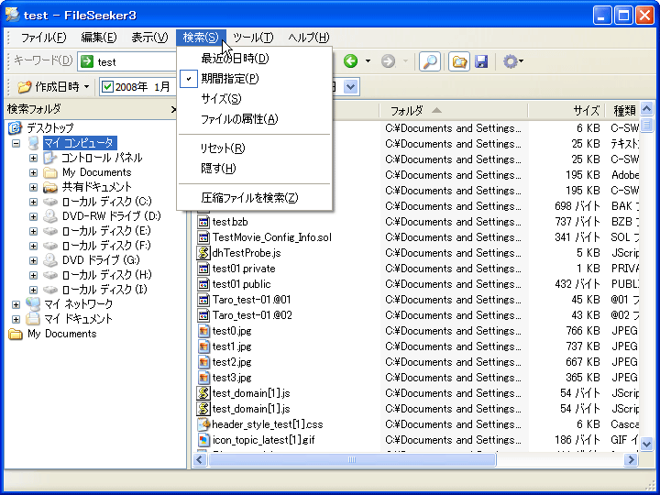Select the test01.private file row

pos(244,269)
